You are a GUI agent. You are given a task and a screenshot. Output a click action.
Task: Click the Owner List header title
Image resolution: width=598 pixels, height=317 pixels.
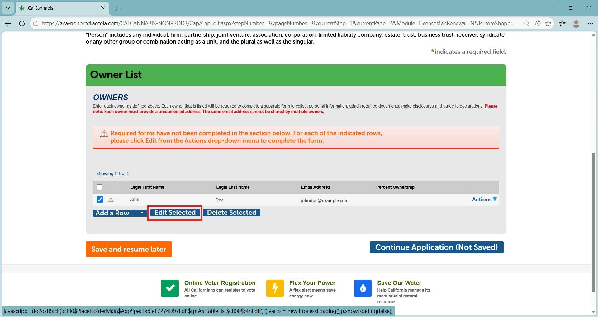click(x=116, y=75)
